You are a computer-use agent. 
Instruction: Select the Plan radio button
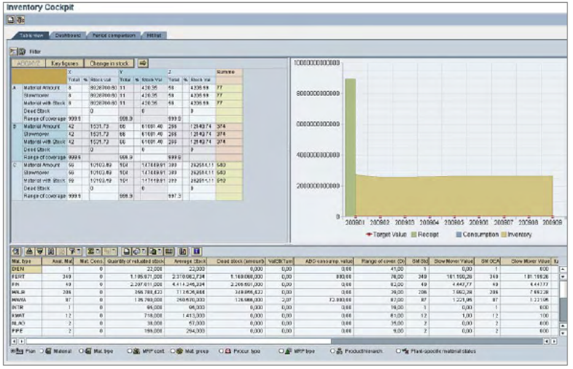pos(13,351)
